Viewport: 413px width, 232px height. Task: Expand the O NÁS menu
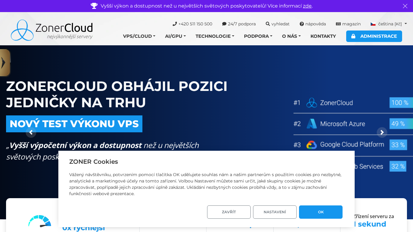tap(291, 36)
